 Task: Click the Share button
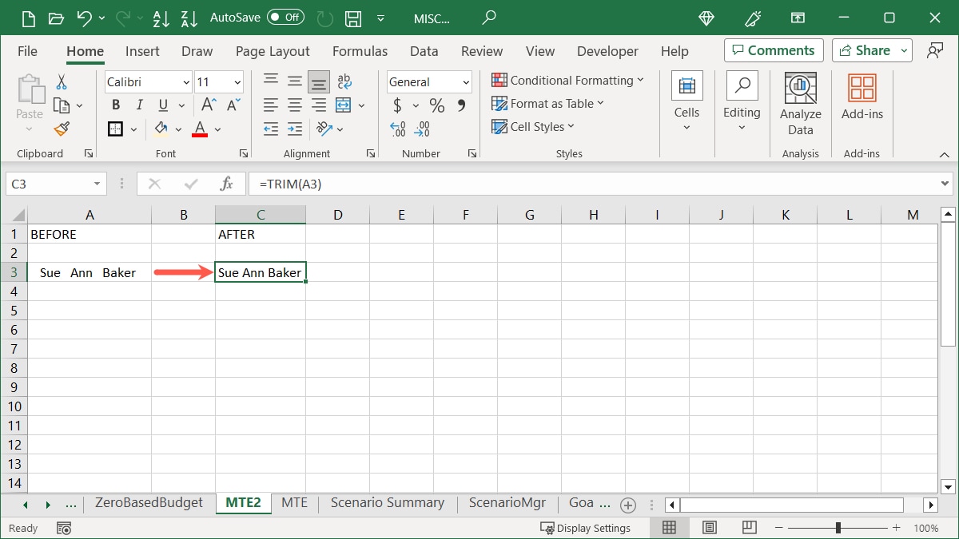click(x=867, y=50)
